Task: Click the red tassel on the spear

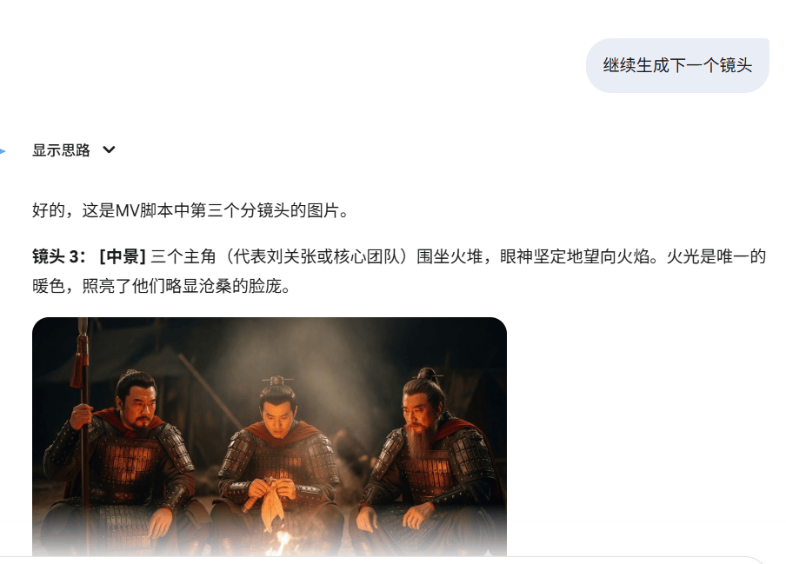Action: tap(80, 361)
